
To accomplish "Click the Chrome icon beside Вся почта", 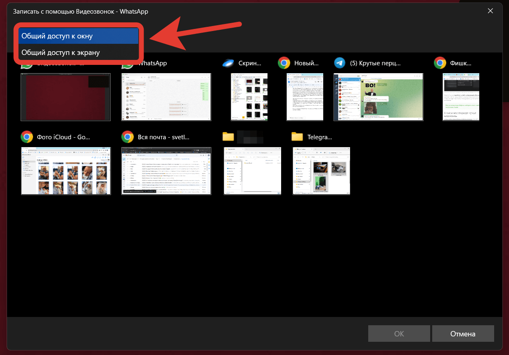I will tap(127, 137).
